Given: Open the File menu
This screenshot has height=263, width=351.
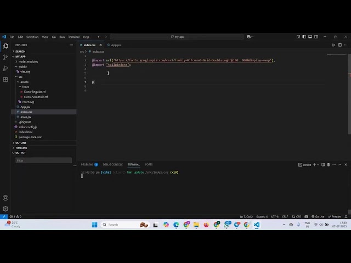Looking at the screenshot, I should tap(12, 37).
